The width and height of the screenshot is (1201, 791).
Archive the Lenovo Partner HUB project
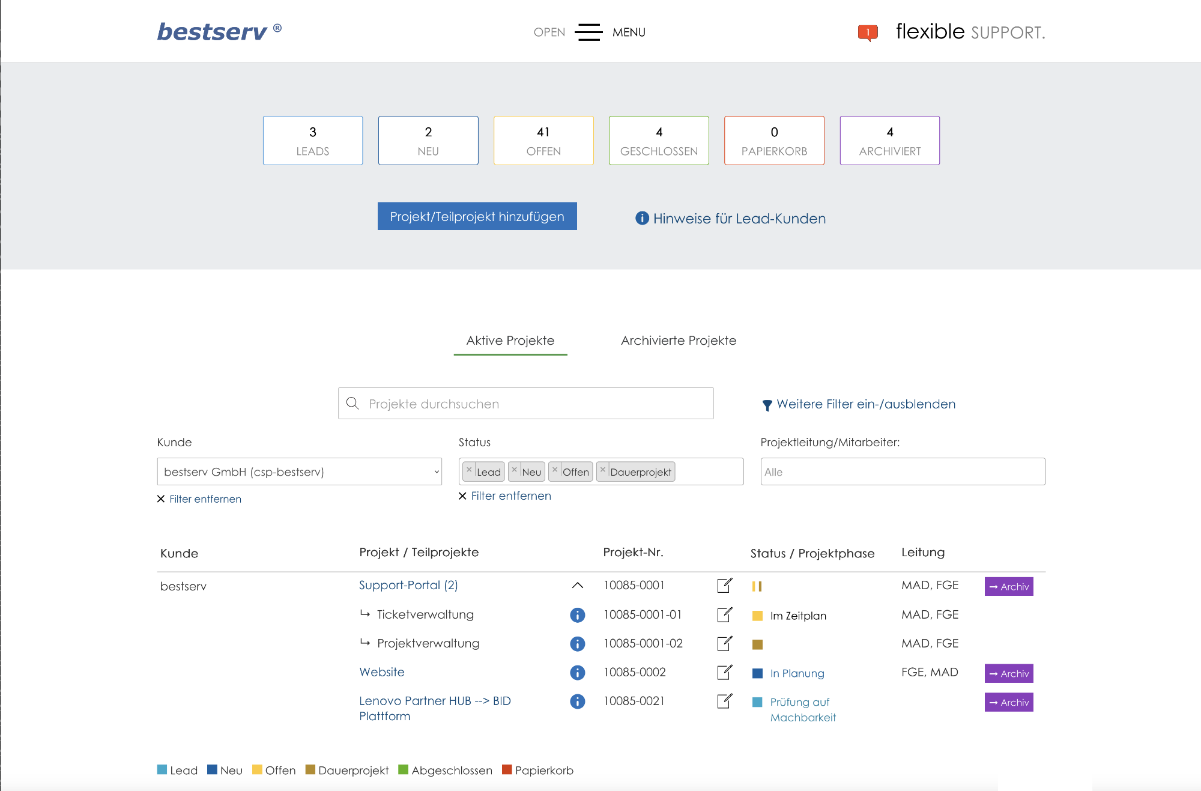point(1009,703)
